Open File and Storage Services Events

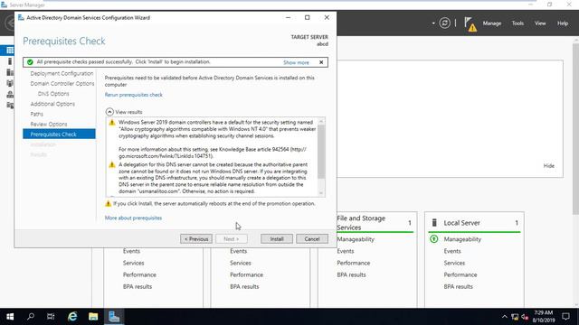(346, 251)
